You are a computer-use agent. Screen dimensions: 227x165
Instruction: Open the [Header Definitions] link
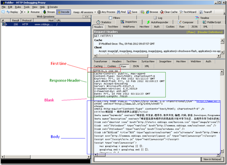pos(210,32)
